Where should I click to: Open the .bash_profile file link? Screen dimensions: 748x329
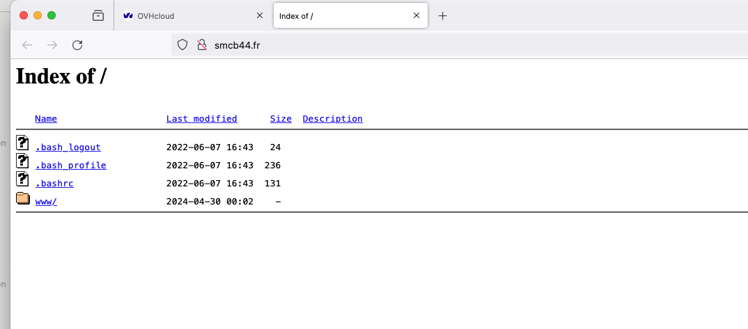pyautogui.click(x=70, y=166)
